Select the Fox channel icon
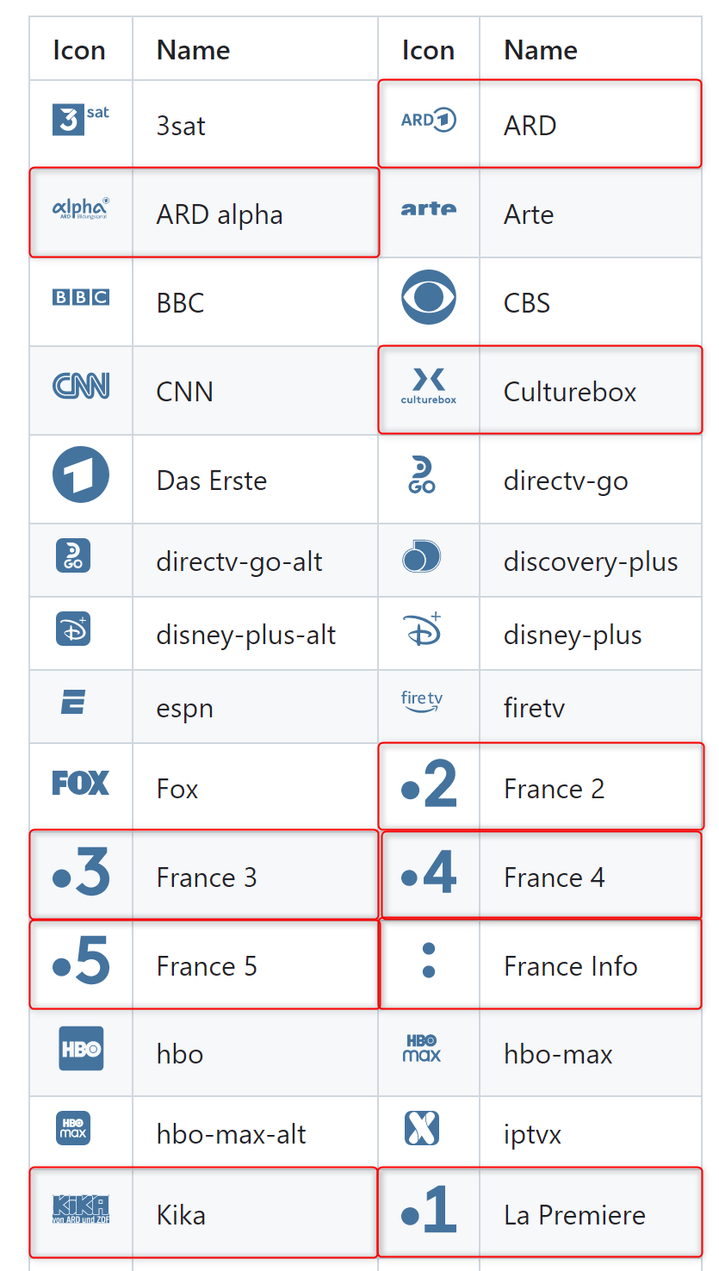Screen dimensions: 719x1271 tap(80, 784)
